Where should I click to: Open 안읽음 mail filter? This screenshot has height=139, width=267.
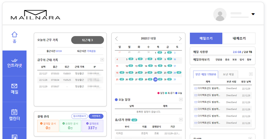pos(219,60)
